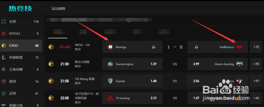Click the Espada team logo

coord(110,81)
